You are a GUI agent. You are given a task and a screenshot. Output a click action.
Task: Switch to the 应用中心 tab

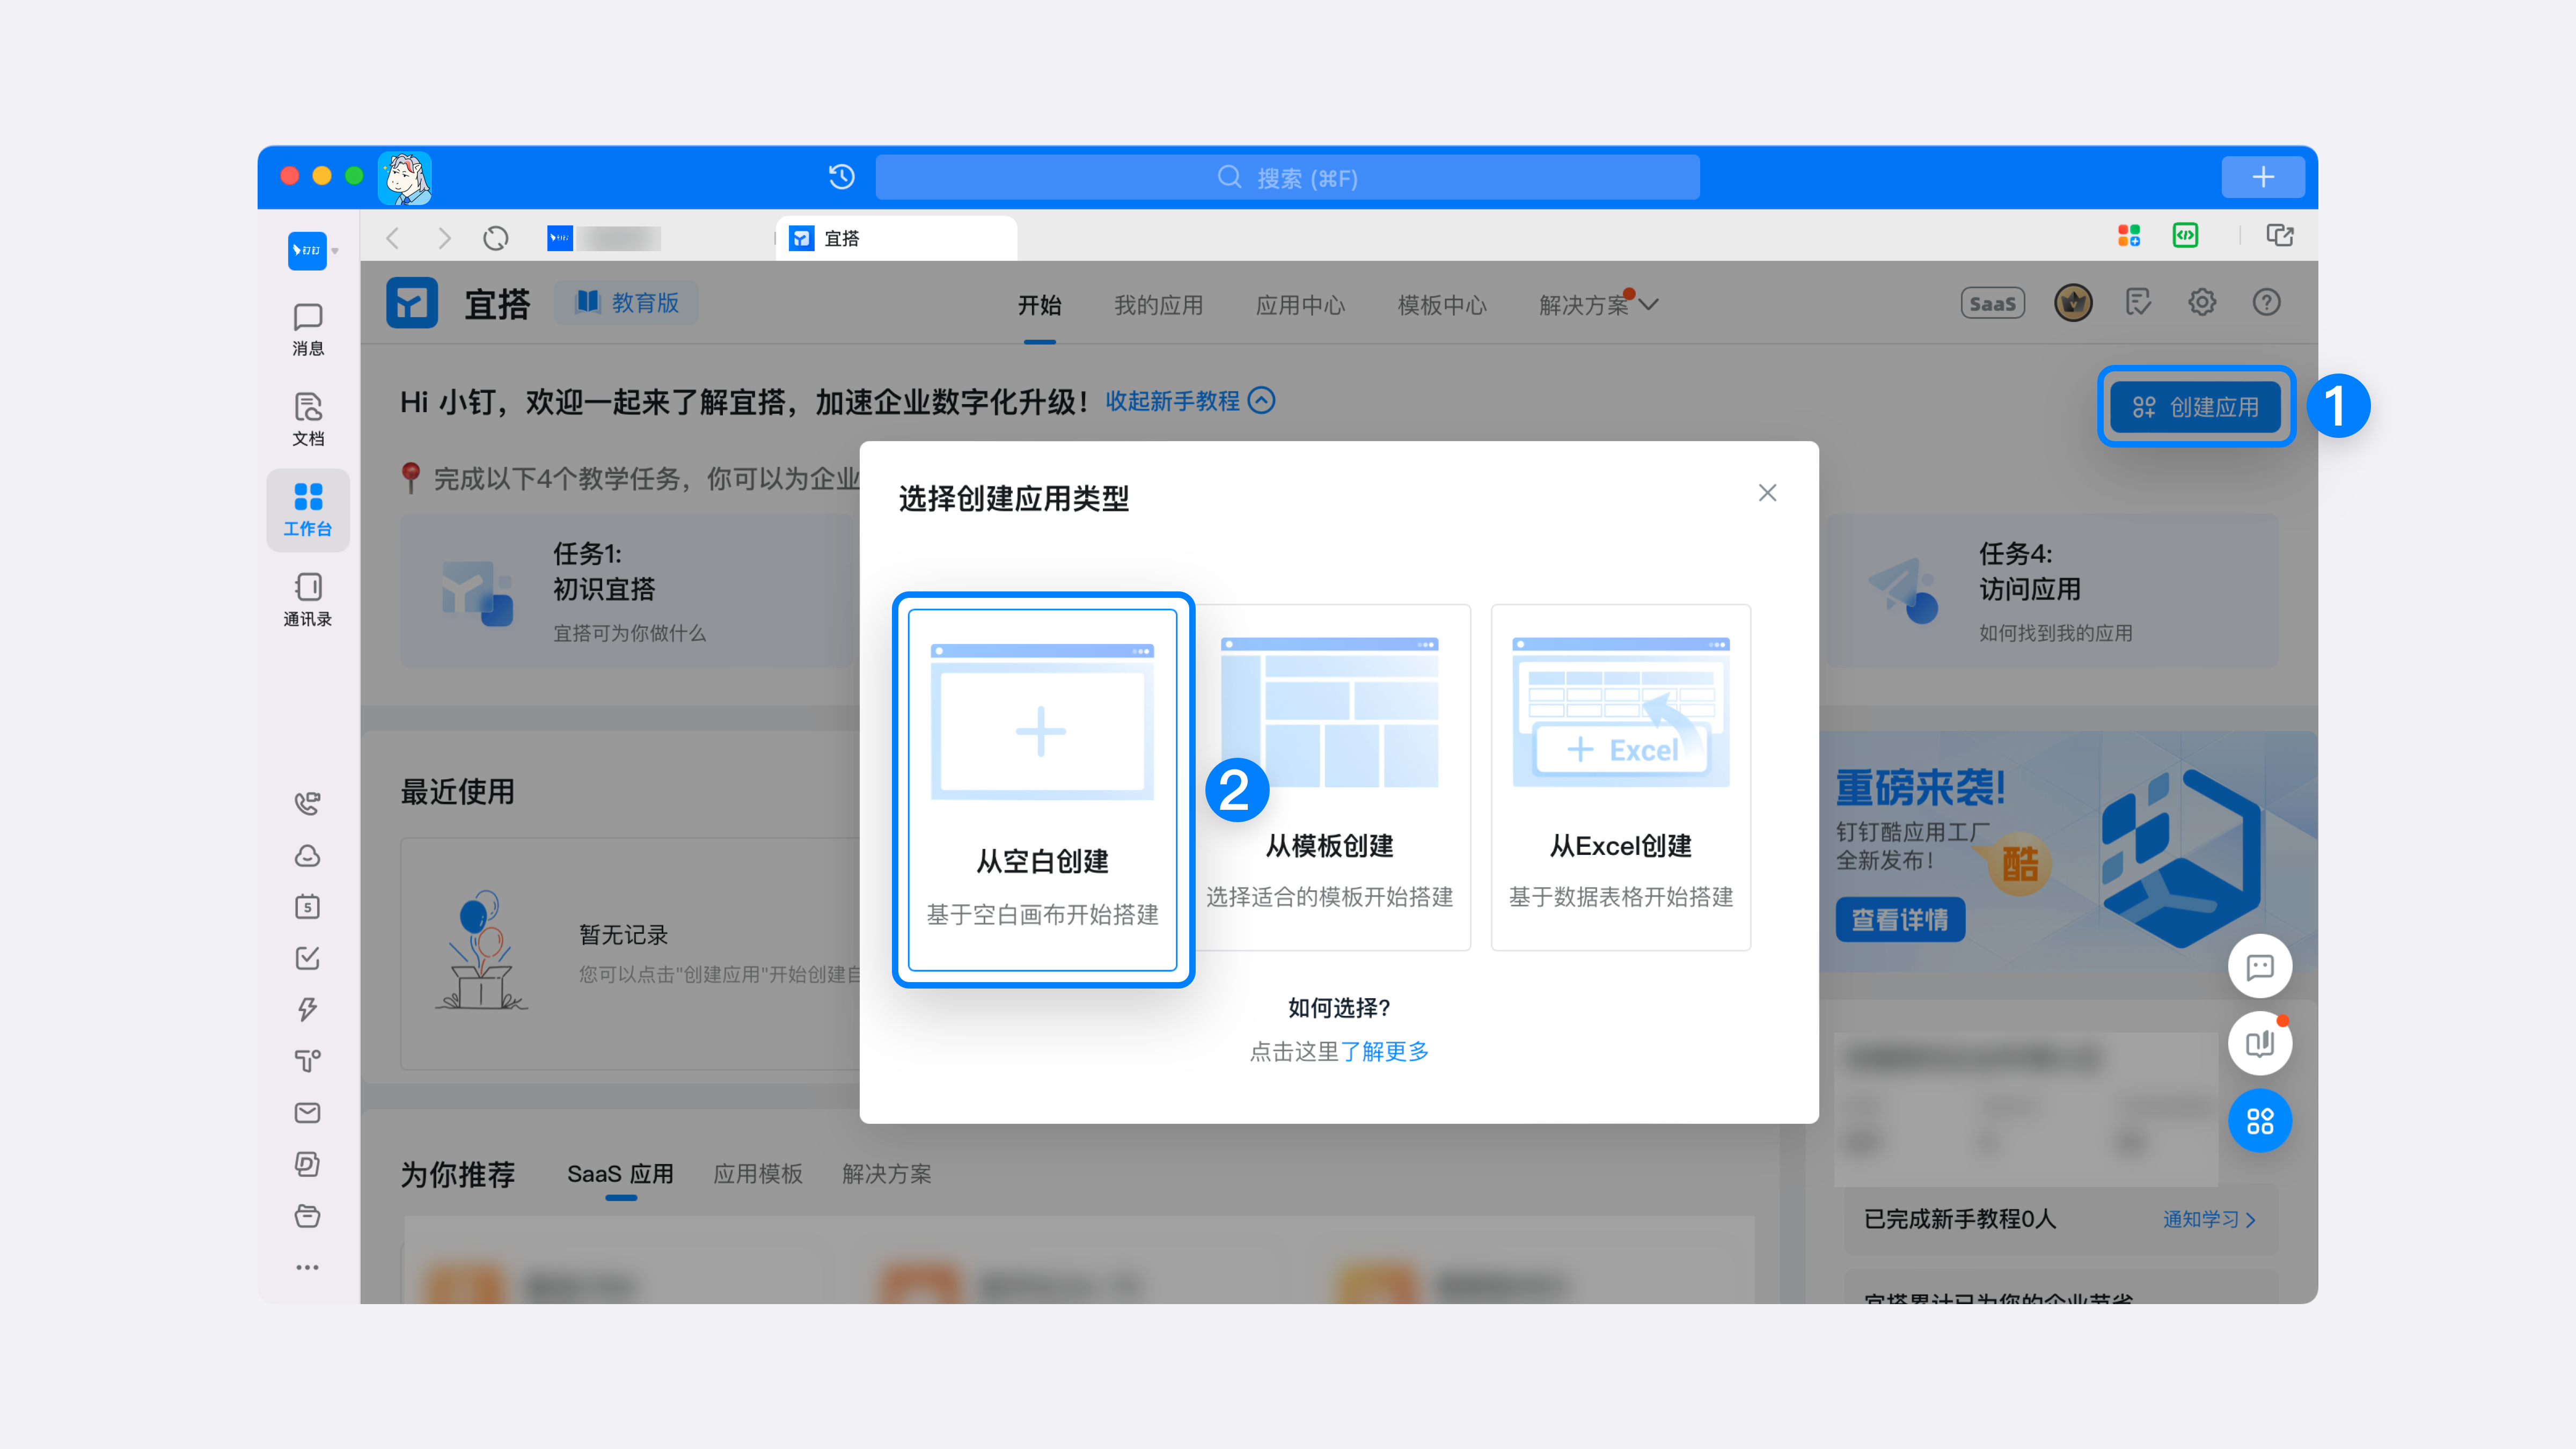(x=1301, y=305)
